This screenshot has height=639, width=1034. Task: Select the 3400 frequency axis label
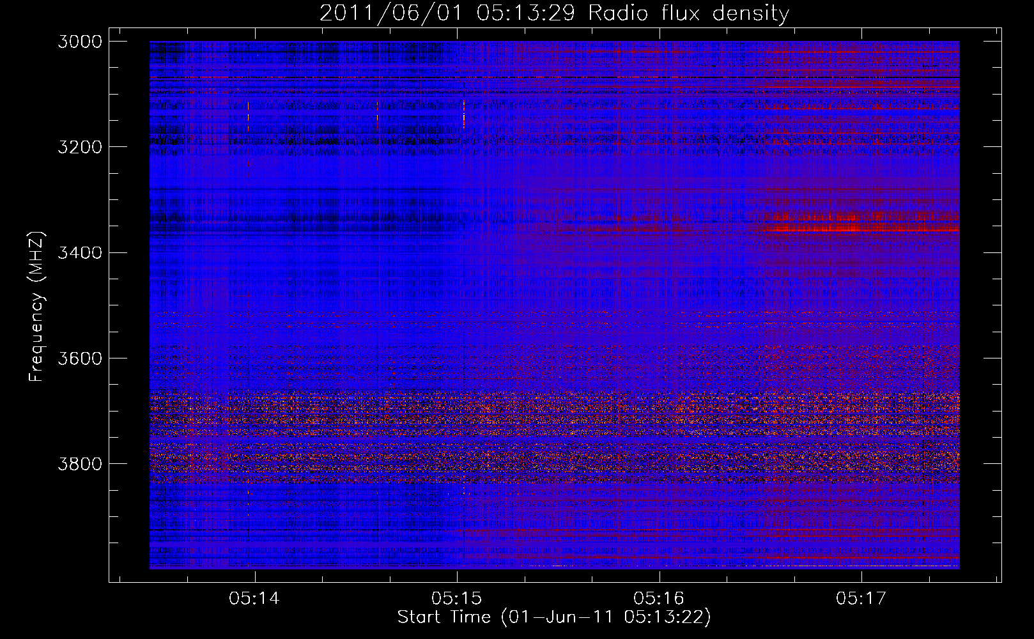[80, 252]
